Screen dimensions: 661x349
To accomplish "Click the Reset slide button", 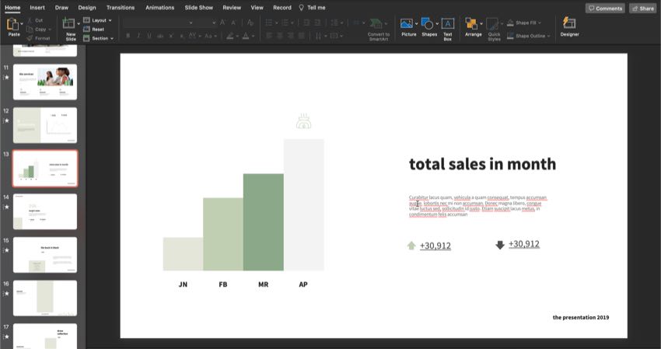I will [94, 29].
